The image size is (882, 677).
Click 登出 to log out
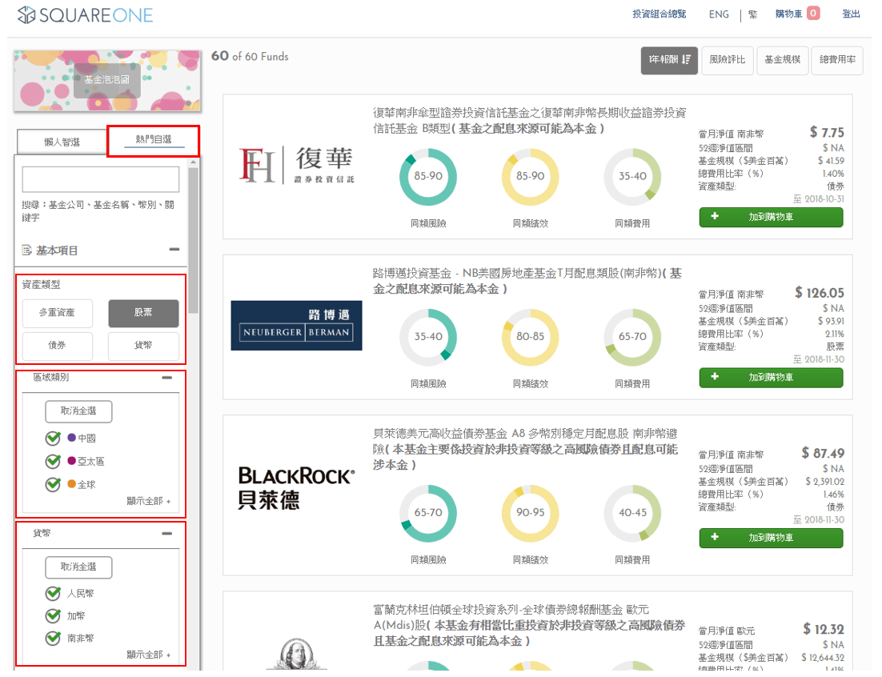coord(851,14)
